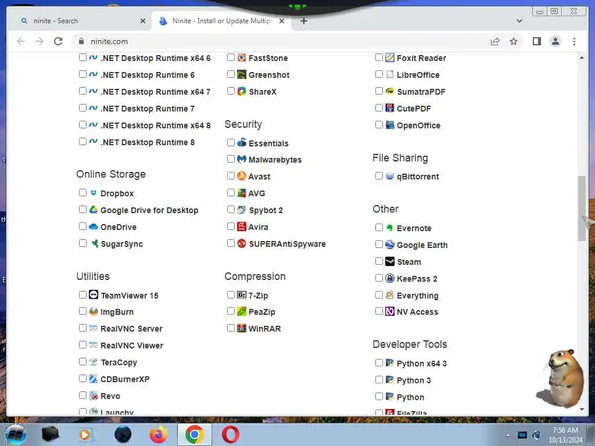595x446 pixels.
Task: Click the page vertical scrollbar thumb
Action: (582, 208)
